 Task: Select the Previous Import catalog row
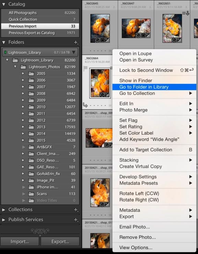click(x=40, y=26)
